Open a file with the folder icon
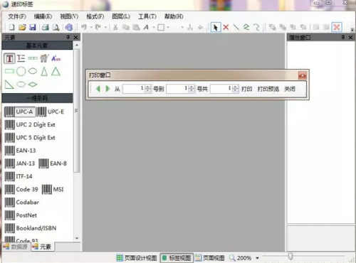The width and height of the screenshot is (356, 263). (x=22, y=27)
